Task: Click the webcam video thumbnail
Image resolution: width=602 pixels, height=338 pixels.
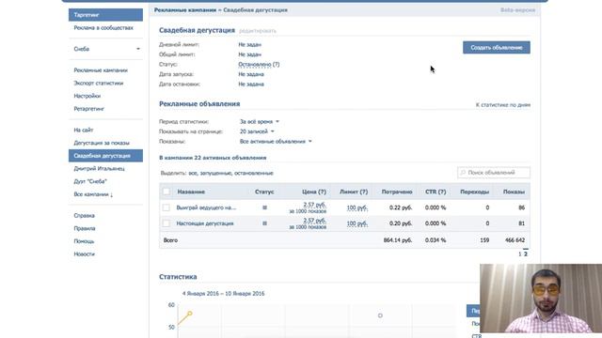Action: (541, 299)
